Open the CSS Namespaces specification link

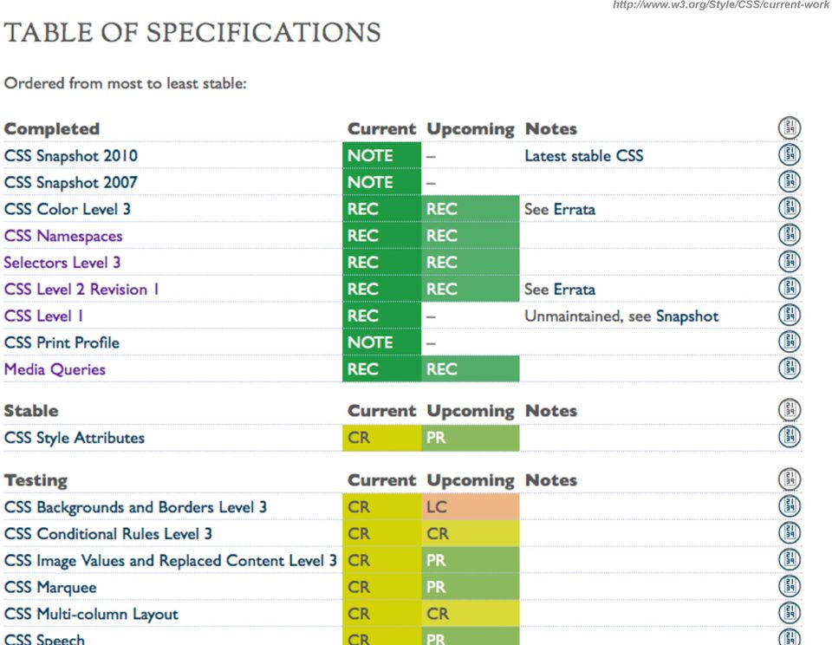(x=63, y=236)
